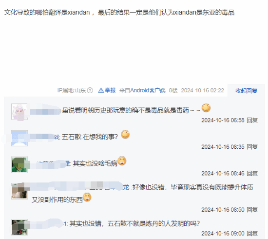Click the 举报 warning triangle icon
The width and height of the screenshot is (268, 239).
click(101, 90)
